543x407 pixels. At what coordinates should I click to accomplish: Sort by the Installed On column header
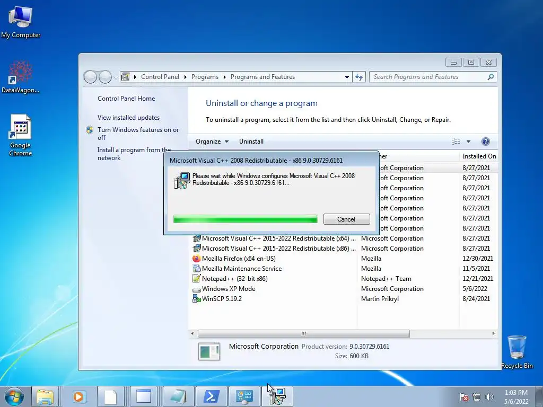(479, 156)
